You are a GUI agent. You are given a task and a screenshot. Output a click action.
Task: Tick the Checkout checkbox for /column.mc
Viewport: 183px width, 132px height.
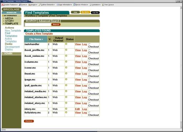[89, 62]
